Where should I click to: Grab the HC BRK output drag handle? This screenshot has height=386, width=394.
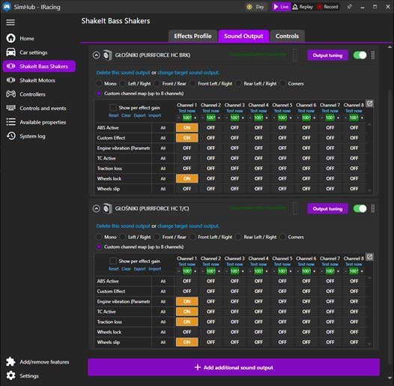pos(373,55)
